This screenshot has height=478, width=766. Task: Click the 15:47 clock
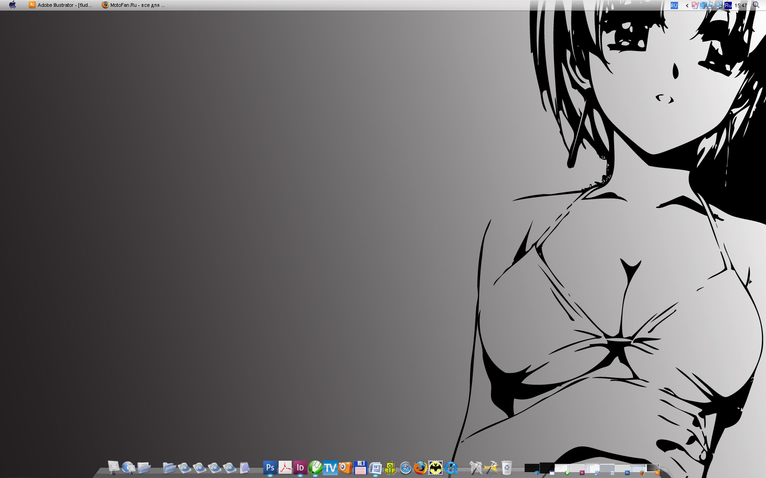[x=741, y=5]
